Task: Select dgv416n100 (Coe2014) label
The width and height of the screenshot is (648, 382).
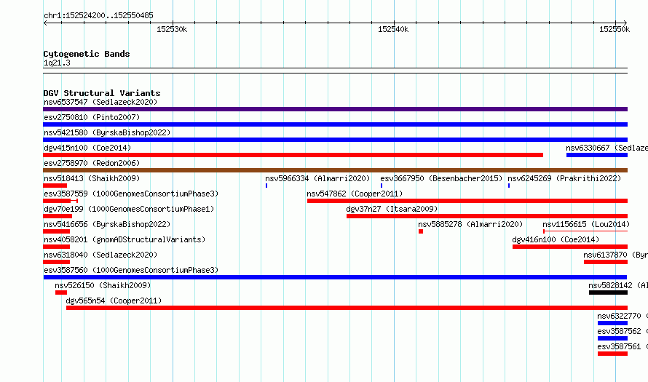Action: [556, 239]
